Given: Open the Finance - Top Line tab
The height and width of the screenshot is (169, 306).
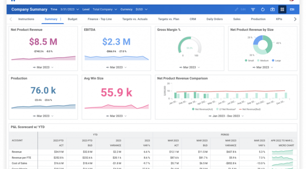Looking at the screenshot, I should pyautogui.click(x=100, y=19).
